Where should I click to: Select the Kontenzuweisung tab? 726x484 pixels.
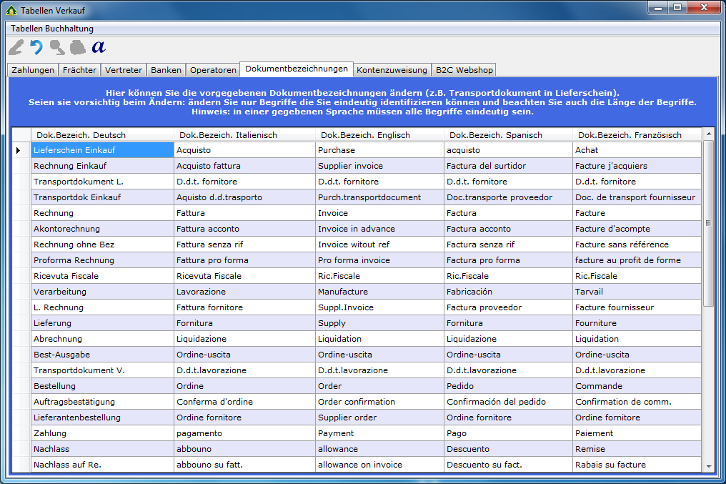pyautogui.click(x=392, y=70)
